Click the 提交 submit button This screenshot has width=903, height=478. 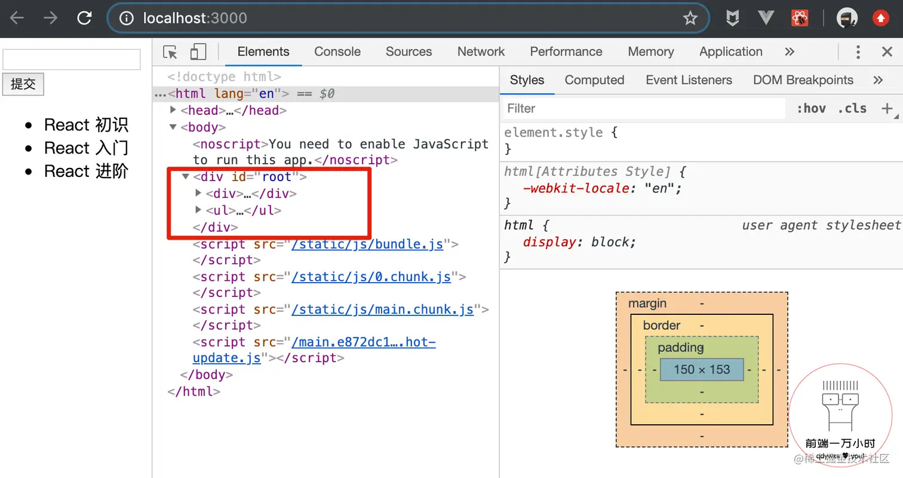coord(23,84)
